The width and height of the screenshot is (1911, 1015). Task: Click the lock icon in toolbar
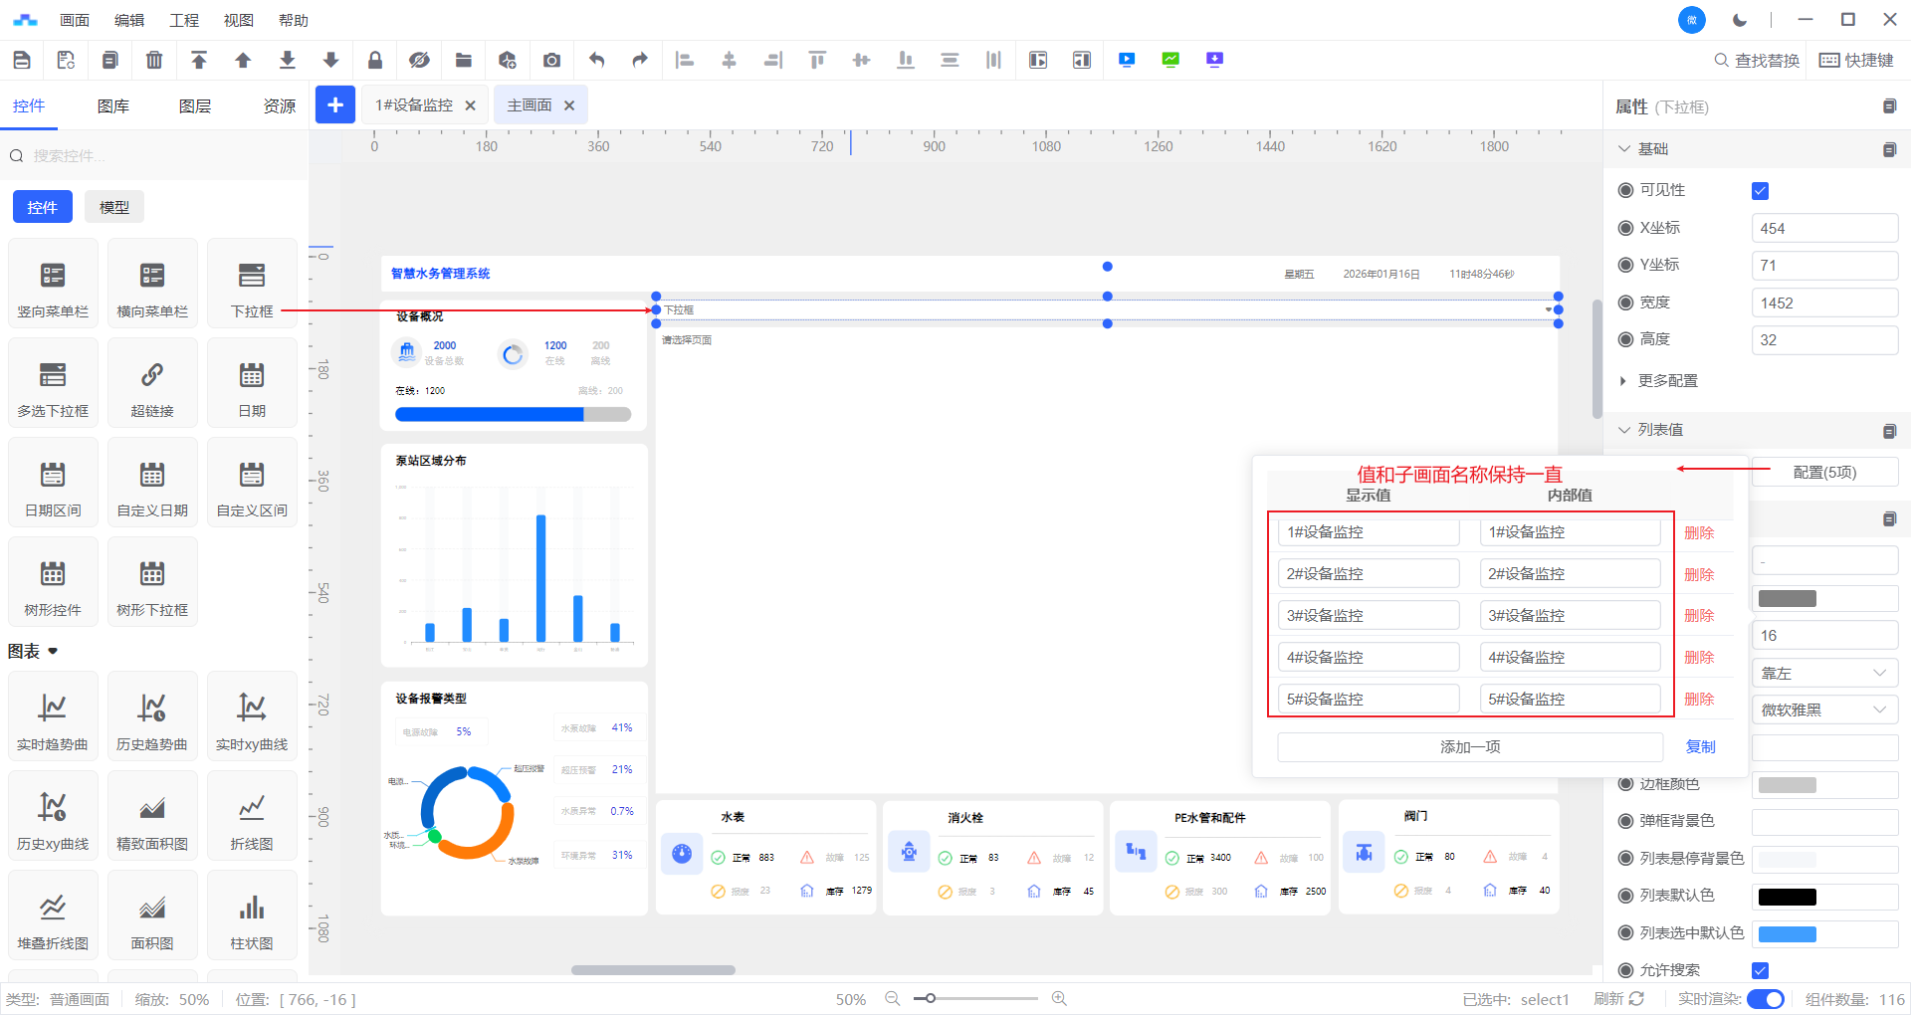pos(375,60)
